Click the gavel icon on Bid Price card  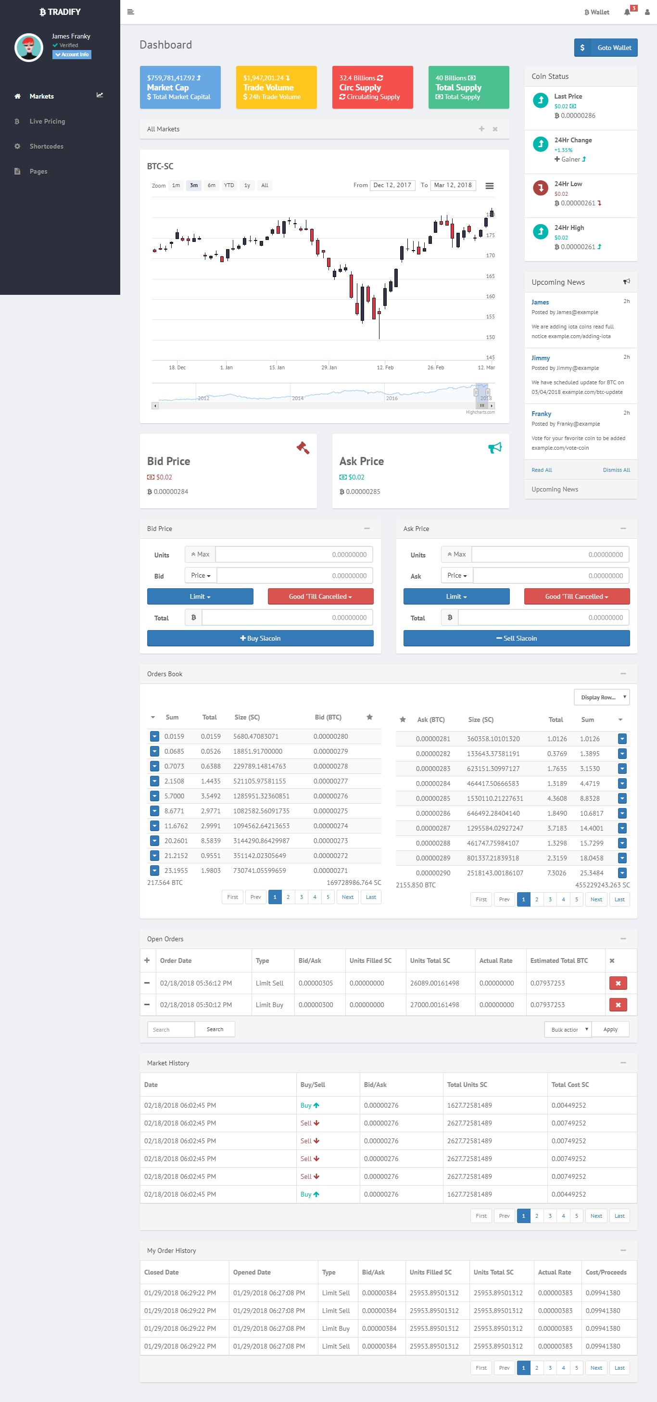pos(303,447)
